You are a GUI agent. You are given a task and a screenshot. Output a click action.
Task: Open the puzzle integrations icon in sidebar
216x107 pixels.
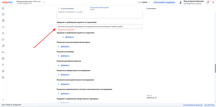[3, 71]
